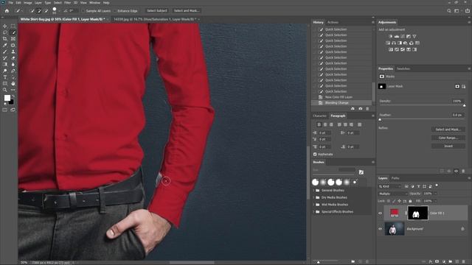Click Select and Mask in options bar
The image size is (472, 265).
187,11
